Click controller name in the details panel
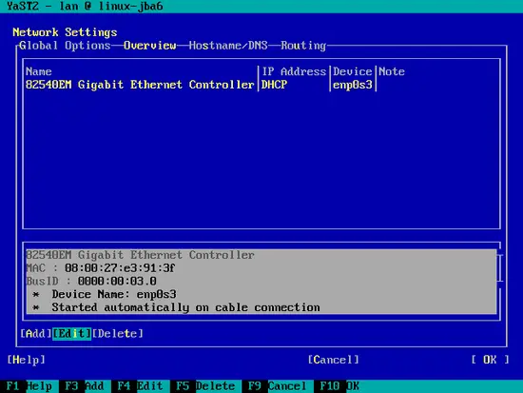The image size is (523, 393). (140, 255)
